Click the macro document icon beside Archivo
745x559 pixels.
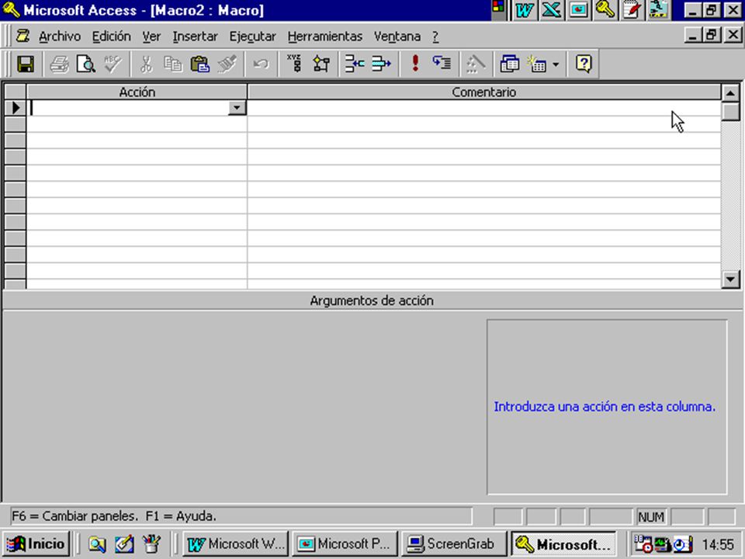click(23, 36)
